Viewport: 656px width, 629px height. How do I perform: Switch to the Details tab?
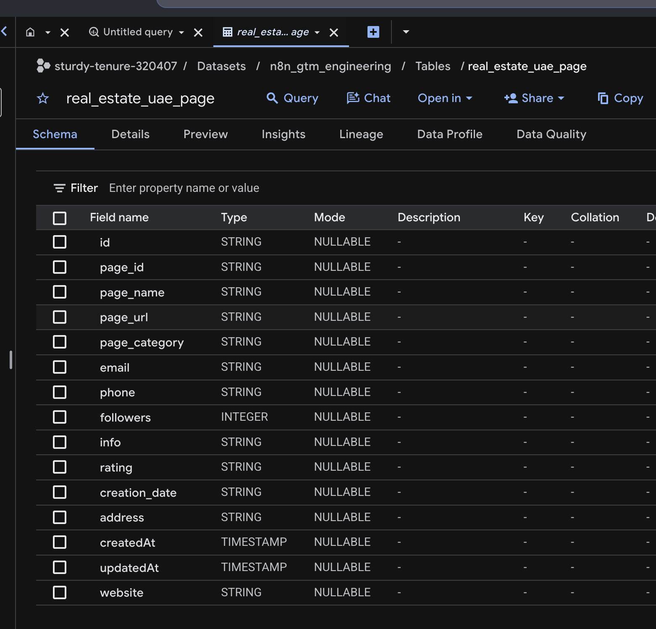click(x=130, y=134)
